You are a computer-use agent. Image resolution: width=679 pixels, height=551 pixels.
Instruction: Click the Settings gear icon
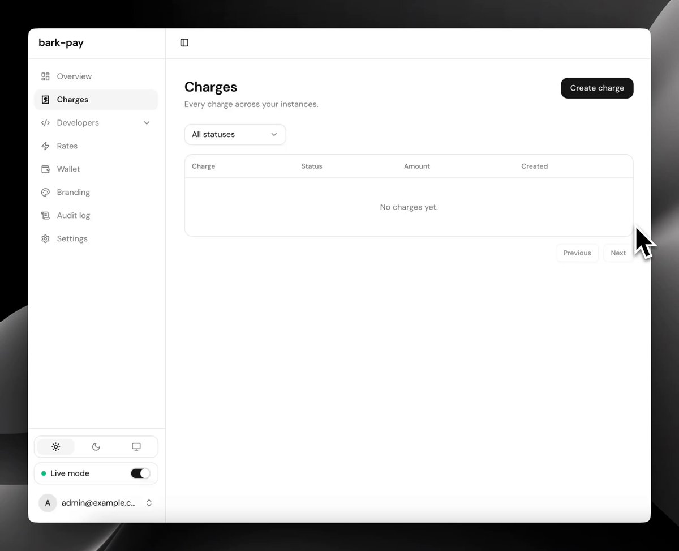45,239
